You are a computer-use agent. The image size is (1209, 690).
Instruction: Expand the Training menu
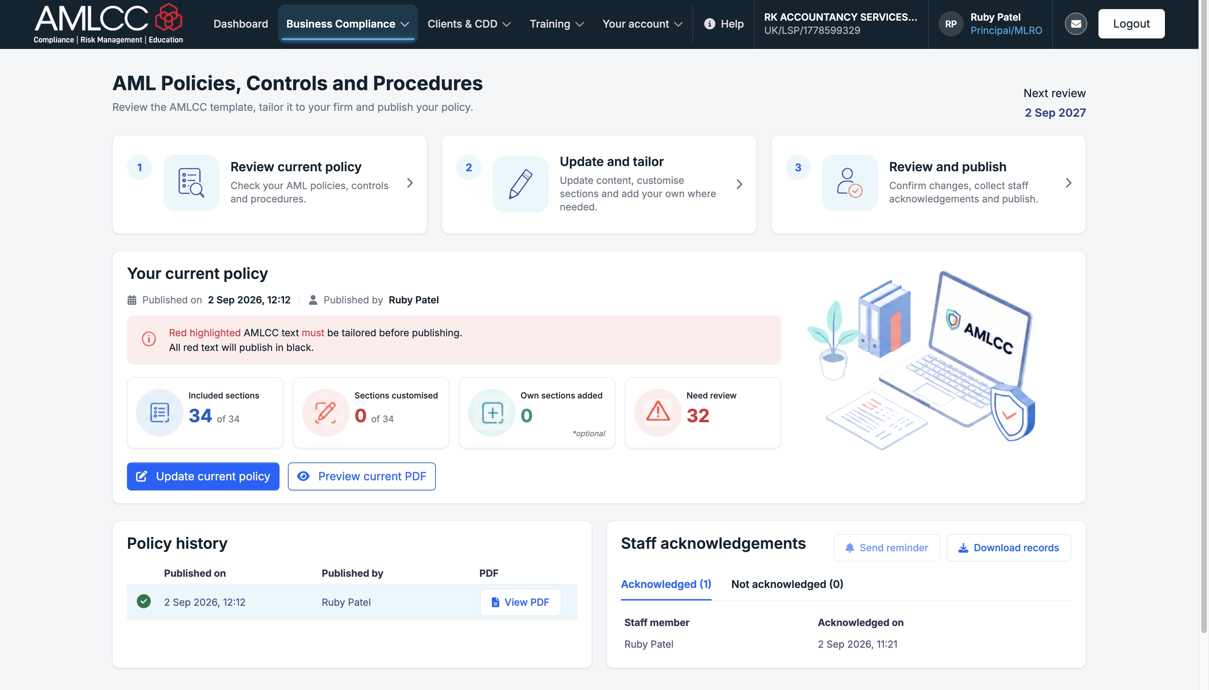click(x=556, y=24)
